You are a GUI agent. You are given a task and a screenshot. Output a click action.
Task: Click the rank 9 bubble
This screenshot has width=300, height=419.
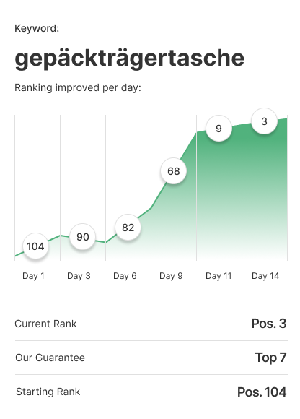pyautogui.click(x=219, y=129)
